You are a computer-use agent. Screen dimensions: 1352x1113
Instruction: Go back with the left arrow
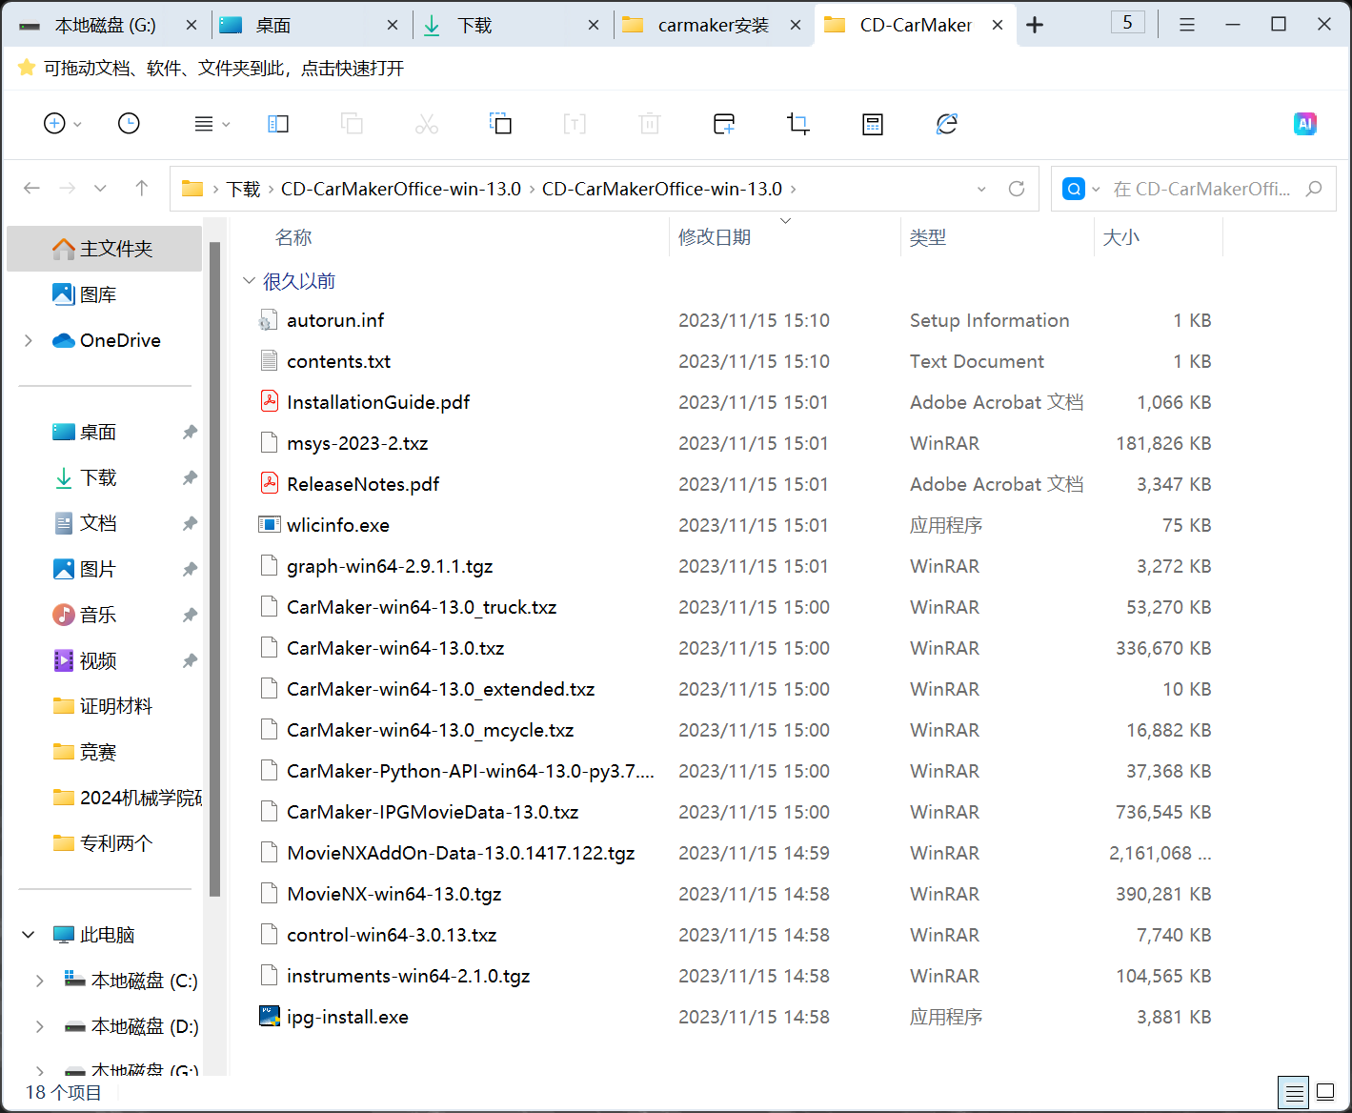pyautogui.click(x=31, y=189)
